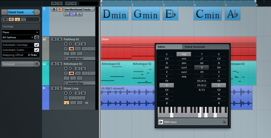Click show scales icon on chord track

click(x=79, y=14)
